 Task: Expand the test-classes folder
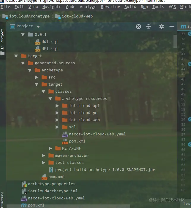click(43, 163)
